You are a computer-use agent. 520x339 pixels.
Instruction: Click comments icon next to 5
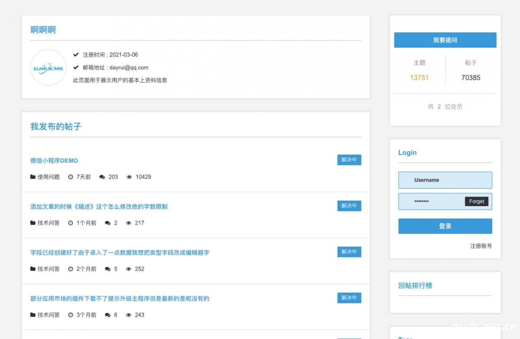107,269
